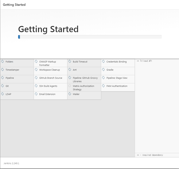
Task: Click the spinner icon beside Credentials Binding
Action: click(x=103, y=61)
